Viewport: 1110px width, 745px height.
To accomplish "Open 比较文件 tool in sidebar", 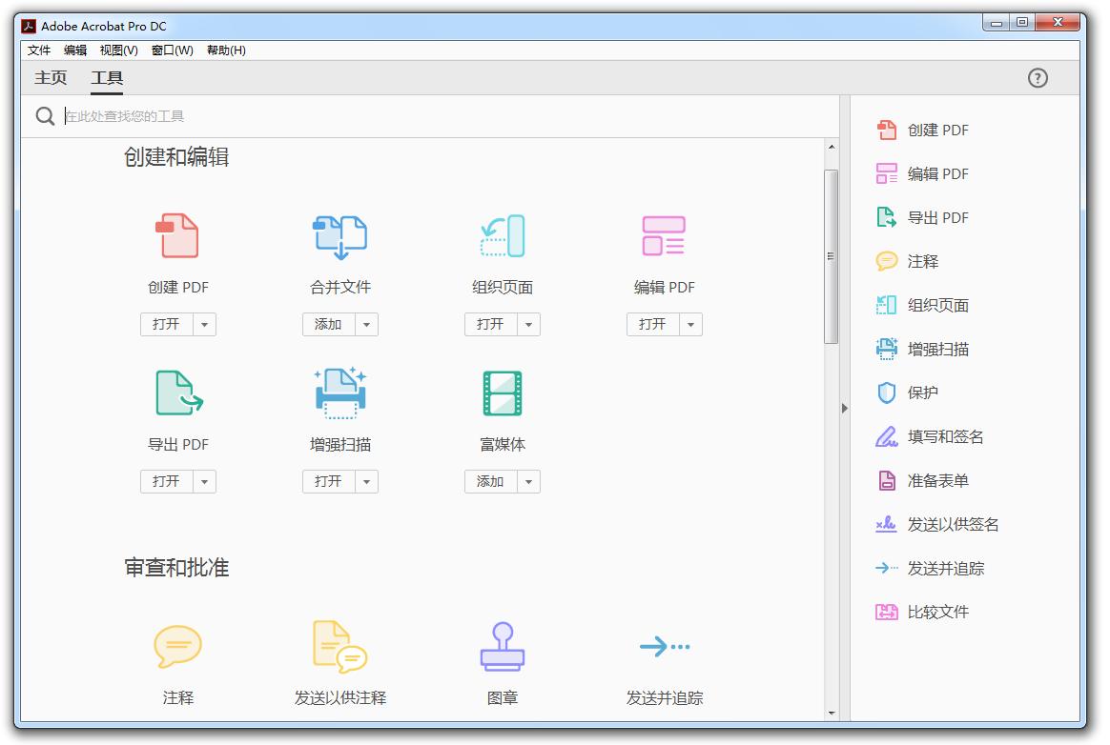I will pyautogui.click(x=923, y=612).
